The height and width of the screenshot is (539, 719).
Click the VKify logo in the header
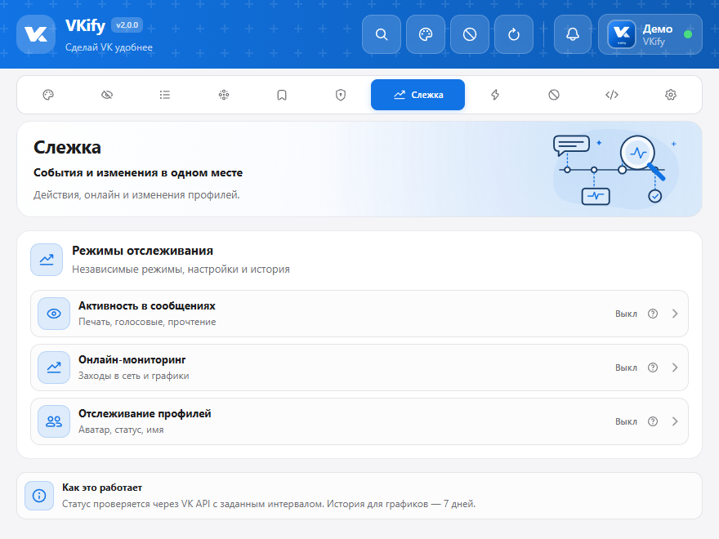[36, 34]
